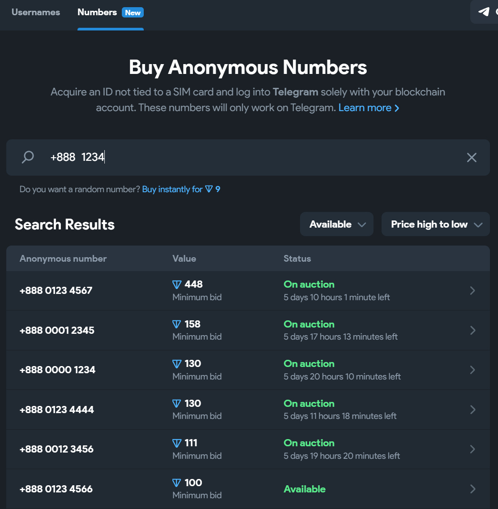Open number +888 0123 4567
This screenshot has width=498, height=509.
tap(56, 290)
